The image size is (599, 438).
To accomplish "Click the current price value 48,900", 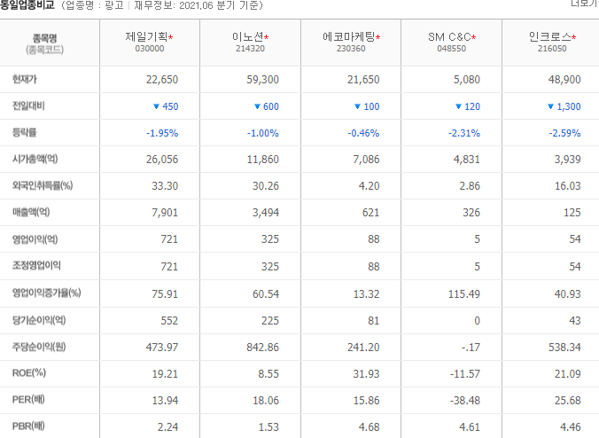I will pyautogui.click(x=564, y=80).
